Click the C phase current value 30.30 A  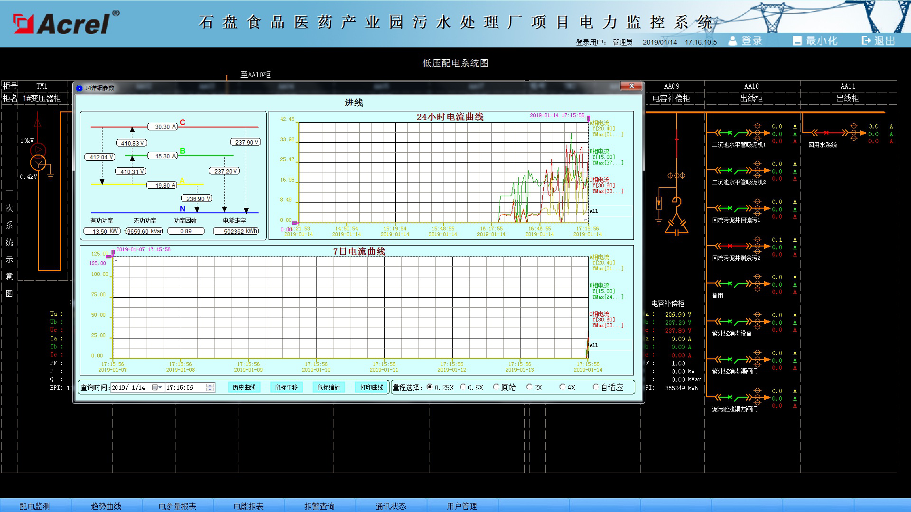pos(162,127)
